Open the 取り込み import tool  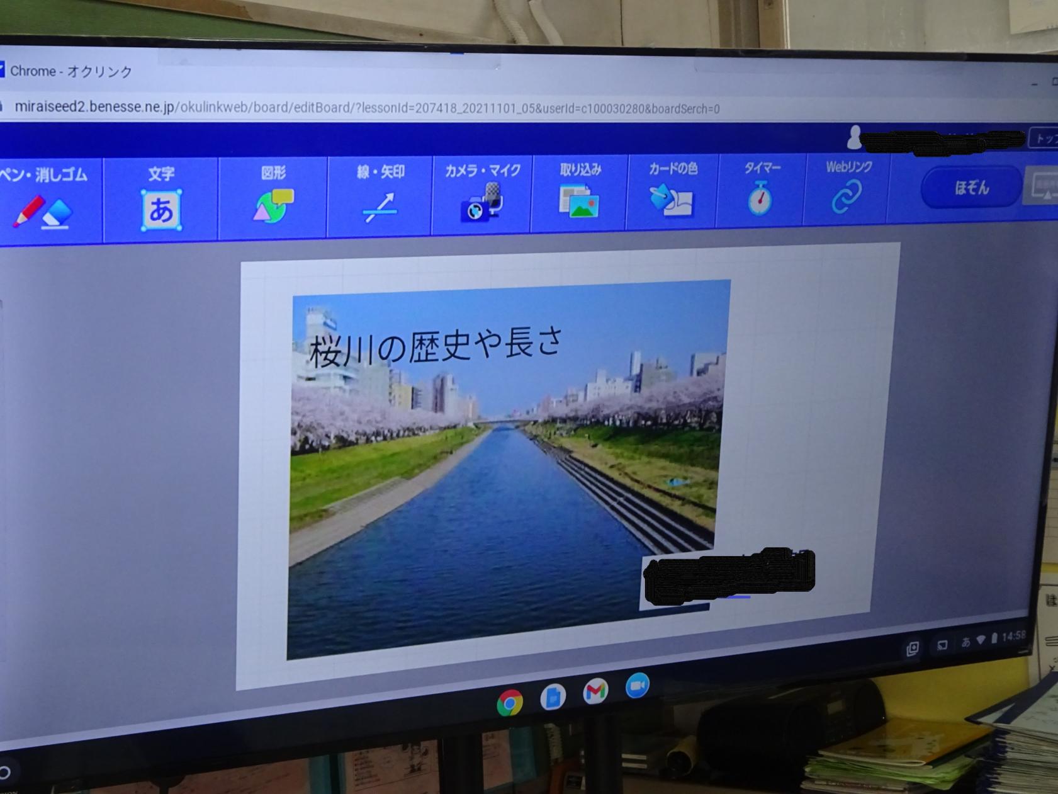click(x=579, y=192)
